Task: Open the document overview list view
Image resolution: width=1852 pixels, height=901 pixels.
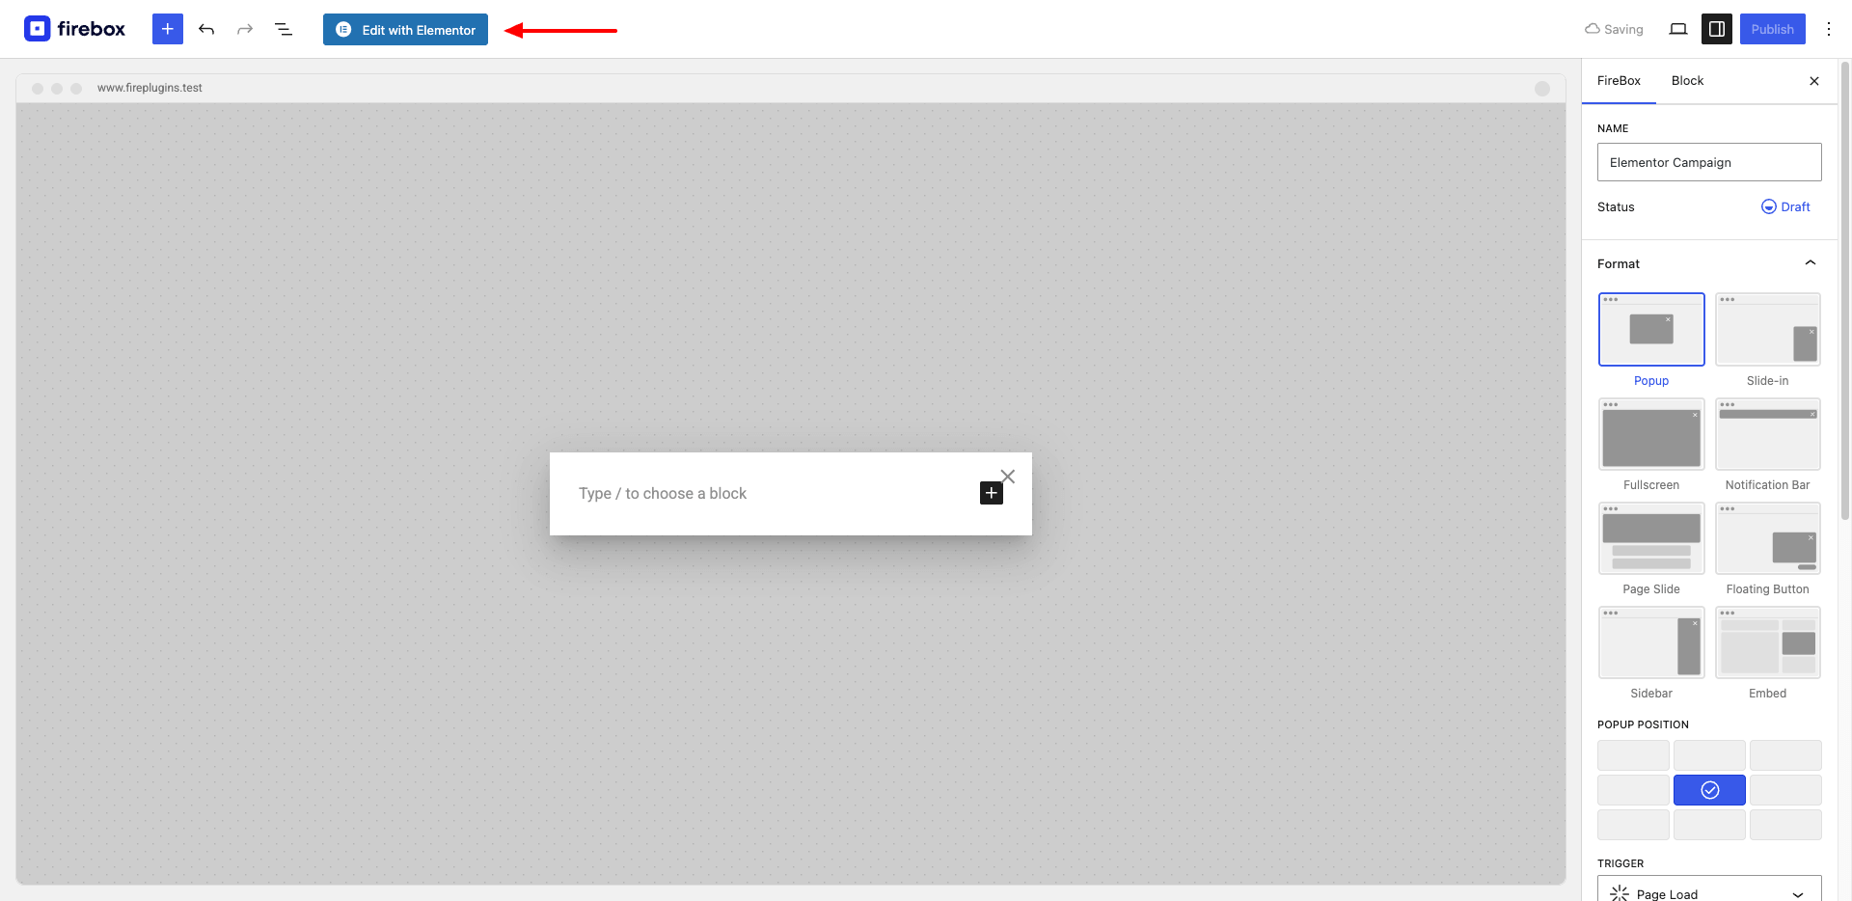Action: (284, 29)
